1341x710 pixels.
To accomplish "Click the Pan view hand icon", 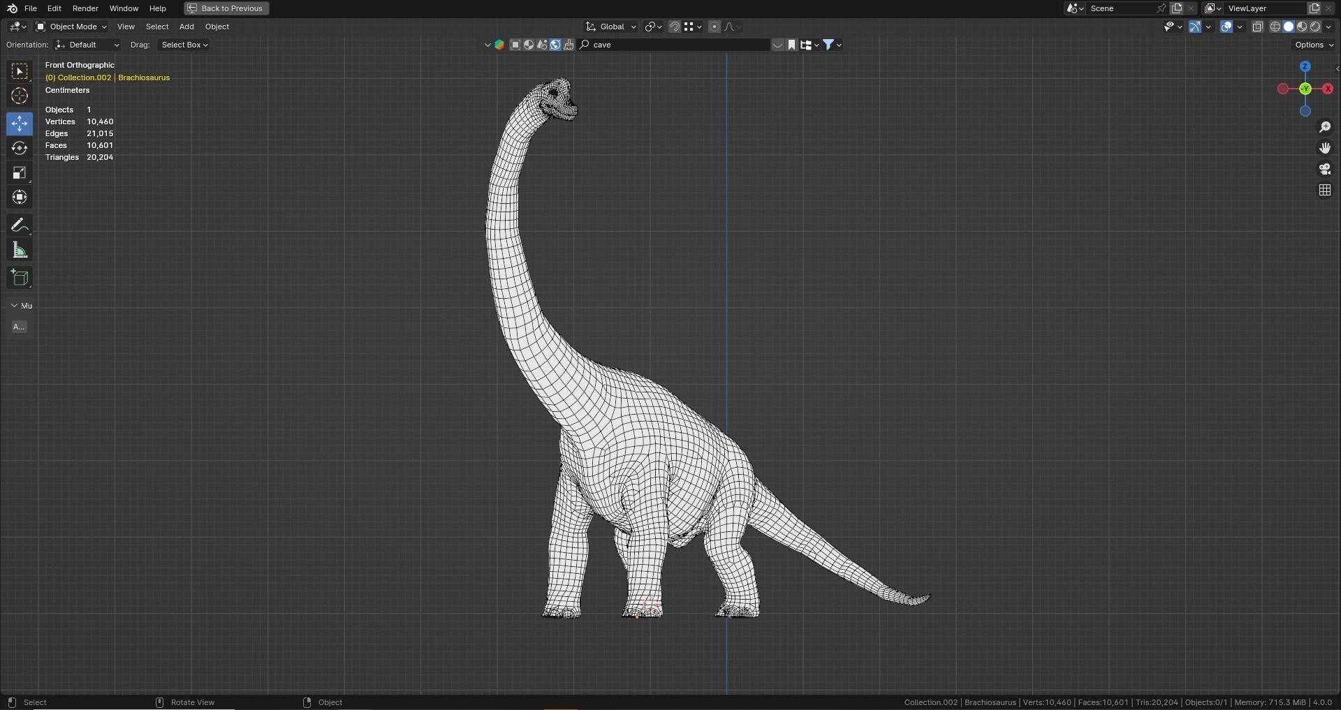I will (1325, 148).
